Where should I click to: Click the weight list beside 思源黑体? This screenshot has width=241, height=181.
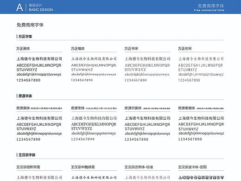click(x=46, y=108)
